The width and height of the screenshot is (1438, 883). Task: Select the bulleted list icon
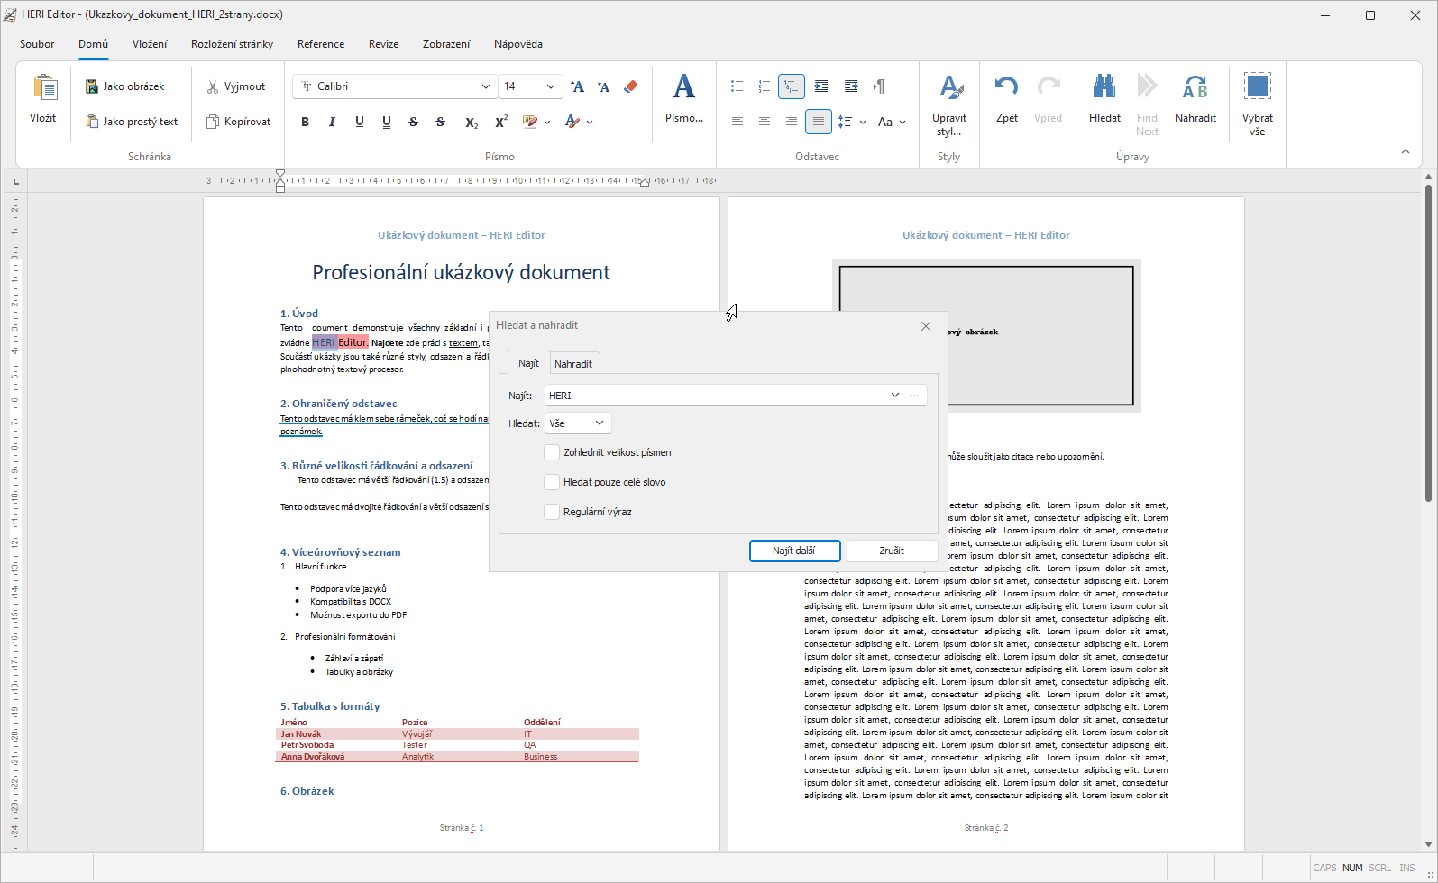(737, 86)
